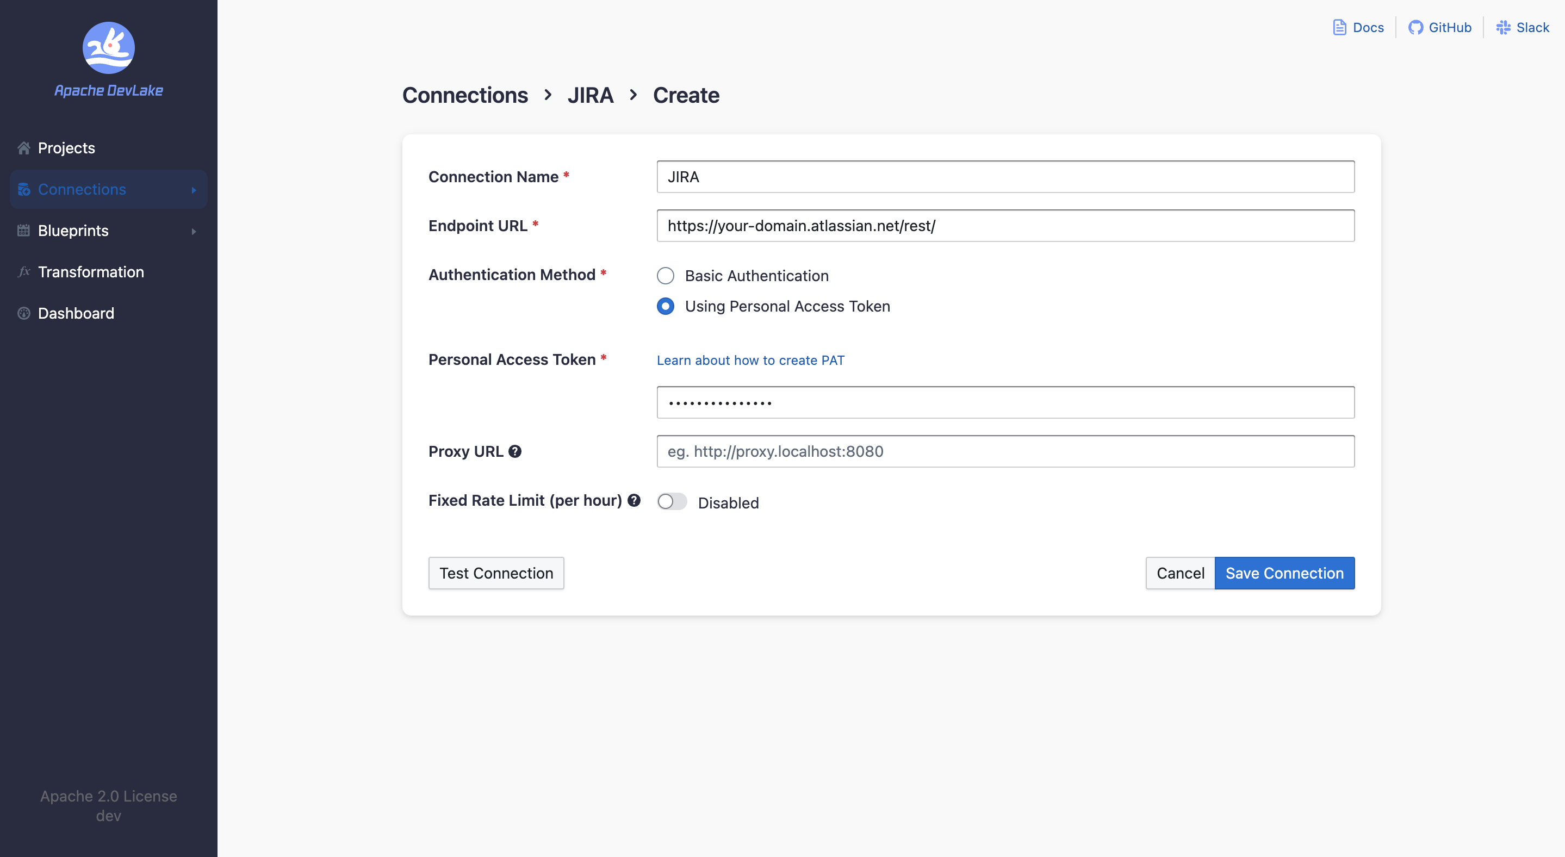Screen dimensions: 1565x857
Task: Click the Fixed Rate Limit help icon
Action: 634,500
